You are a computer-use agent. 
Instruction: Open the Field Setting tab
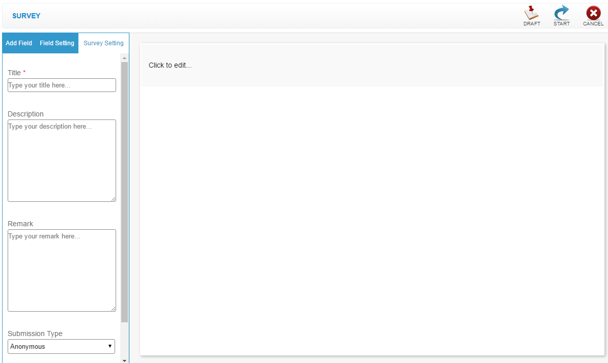[x=57, y=43]
